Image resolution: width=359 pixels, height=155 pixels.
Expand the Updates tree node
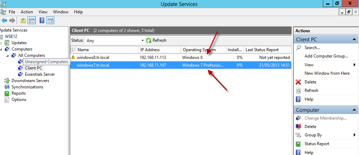(x=1, y=43)
